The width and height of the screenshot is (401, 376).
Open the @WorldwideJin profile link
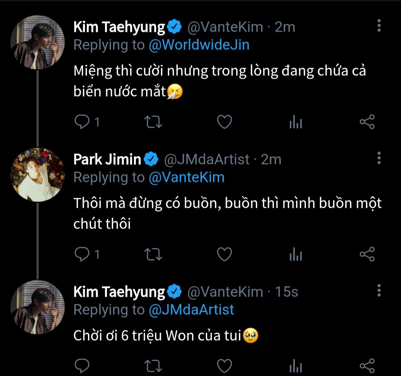tap(199, 45)
